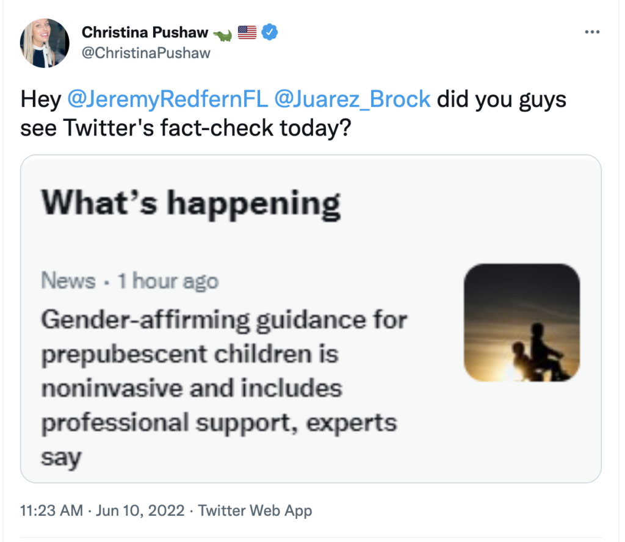Select the "News" category label
Viewport: 625px width, 542px height.
click(x=68, y=281)
